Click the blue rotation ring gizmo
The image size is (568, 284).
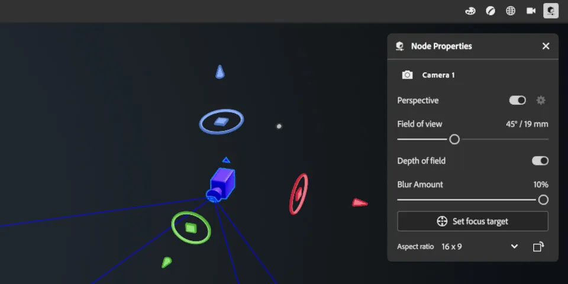point(221,122)
